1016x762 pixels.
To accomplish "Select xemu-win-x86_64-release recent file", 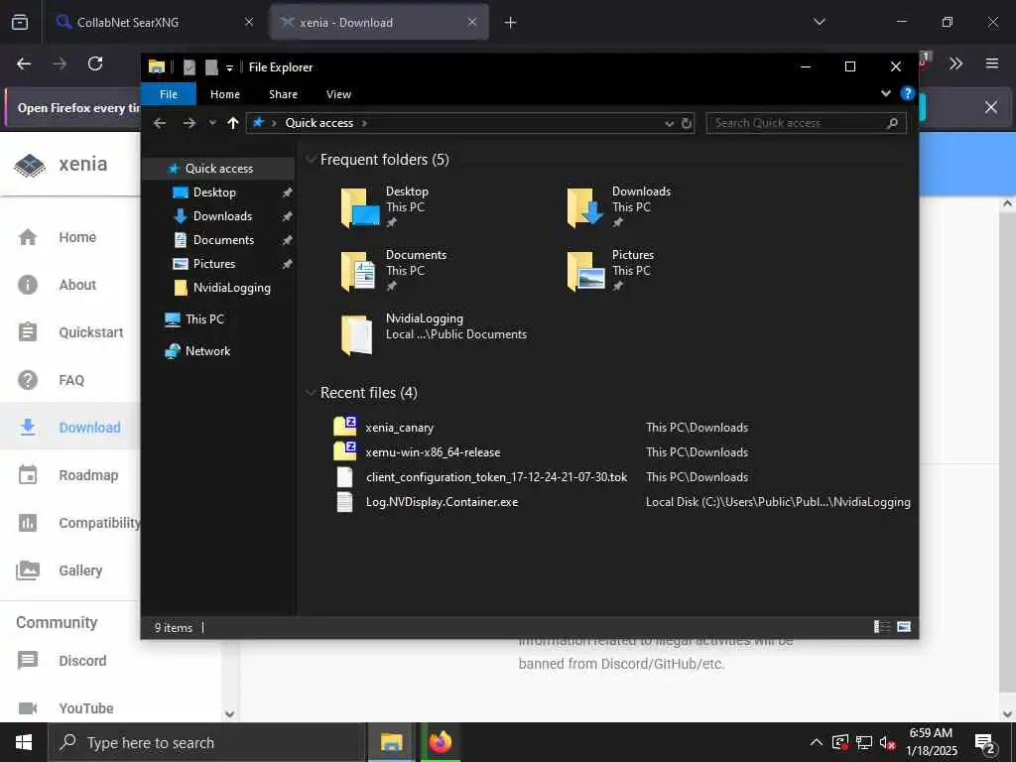I will click(x=433, y=452).
